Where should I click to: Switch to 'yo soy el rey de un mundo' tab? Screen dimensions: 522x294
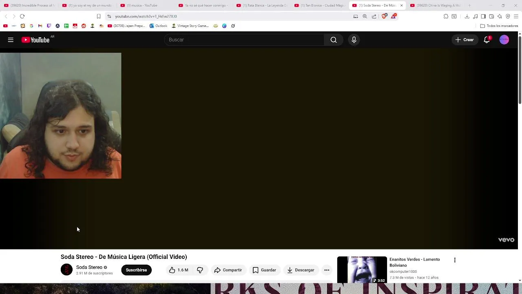pos(87,5)
